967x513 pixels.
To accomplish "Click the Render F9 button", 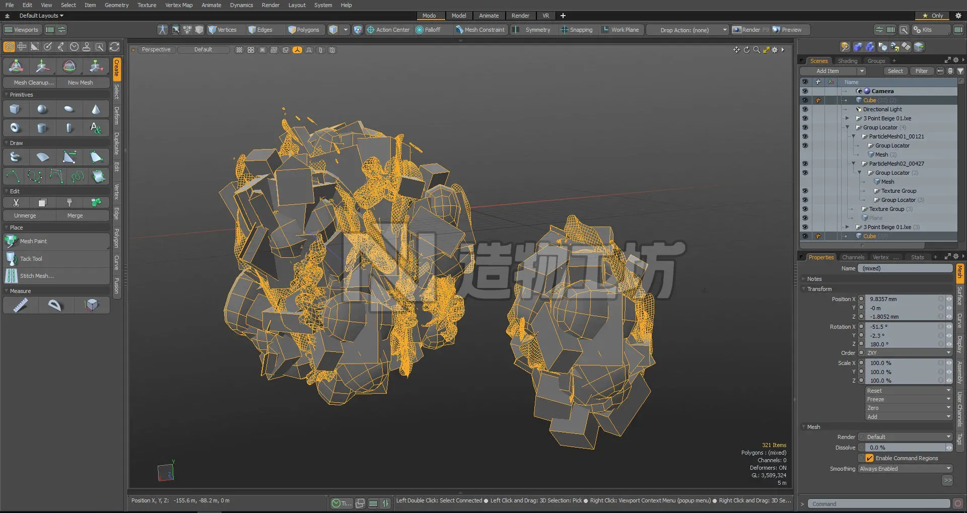I will pos(750,30).
